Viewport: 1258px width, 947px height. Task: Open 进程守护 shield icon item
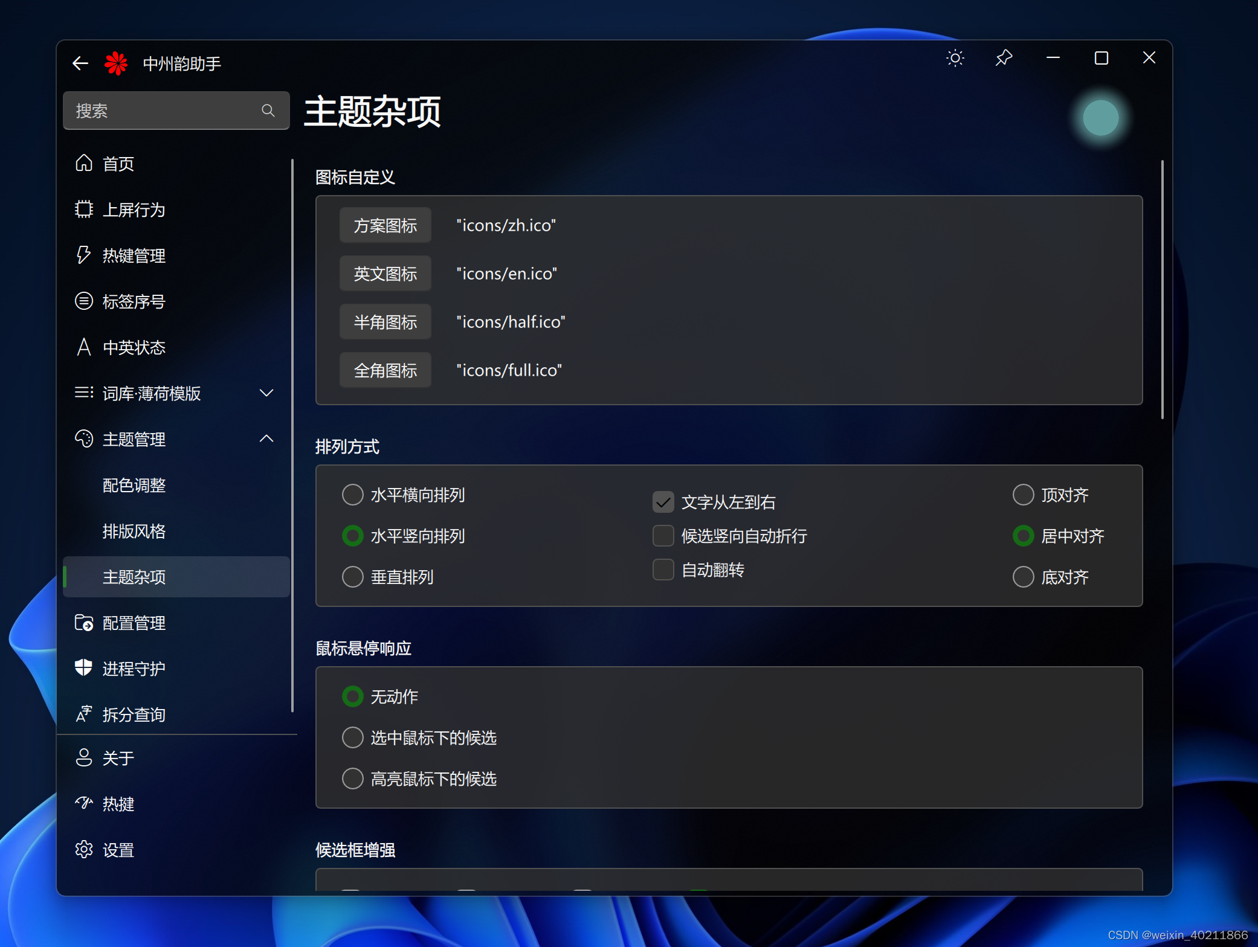tap(84, 668)
